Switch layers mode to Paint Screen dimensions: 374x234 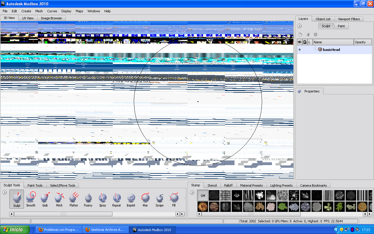click(341, 26)
